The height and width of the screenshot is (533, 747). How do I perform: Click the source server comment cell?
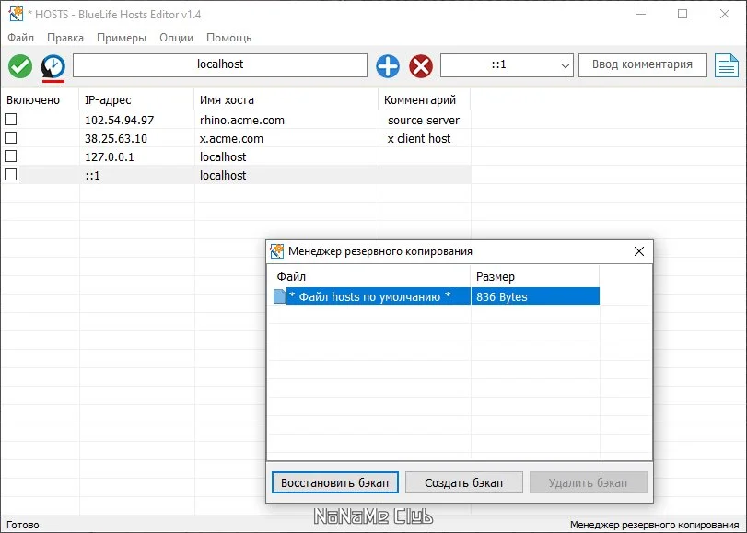(x=424, y=120)
